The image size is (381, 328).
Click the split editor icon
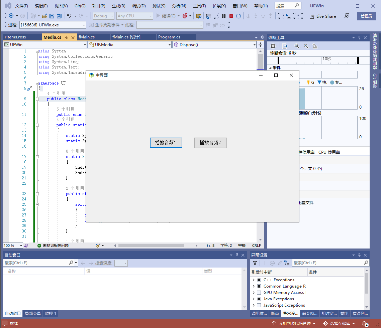[x=260, y=45]
